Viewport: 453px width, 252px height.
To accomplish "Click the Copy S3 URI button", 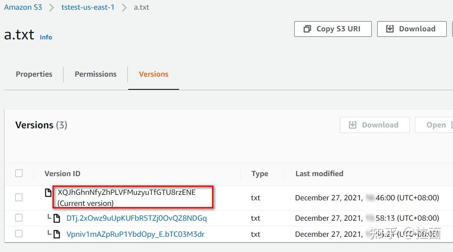I will point(333,29).
